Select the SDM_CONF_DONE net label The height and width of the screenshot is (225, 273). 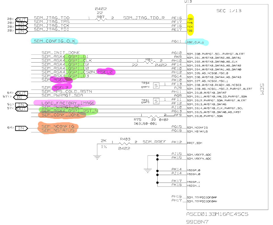point(61,115)
